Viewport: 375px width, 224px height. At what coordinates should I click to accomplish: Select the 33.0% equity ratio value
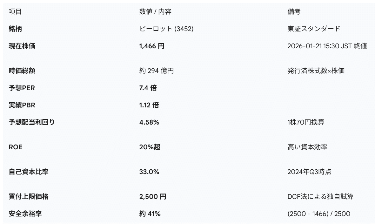149,172
